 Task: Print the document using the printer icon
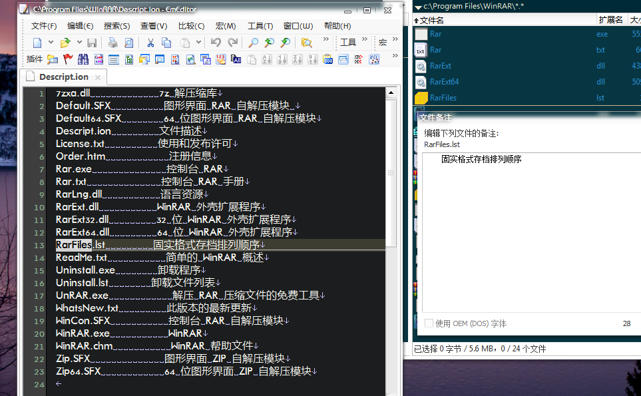pos(113,43)
